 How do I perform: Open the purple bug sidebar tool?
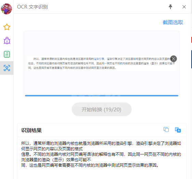pyautogui.click(x=7, y=41)
